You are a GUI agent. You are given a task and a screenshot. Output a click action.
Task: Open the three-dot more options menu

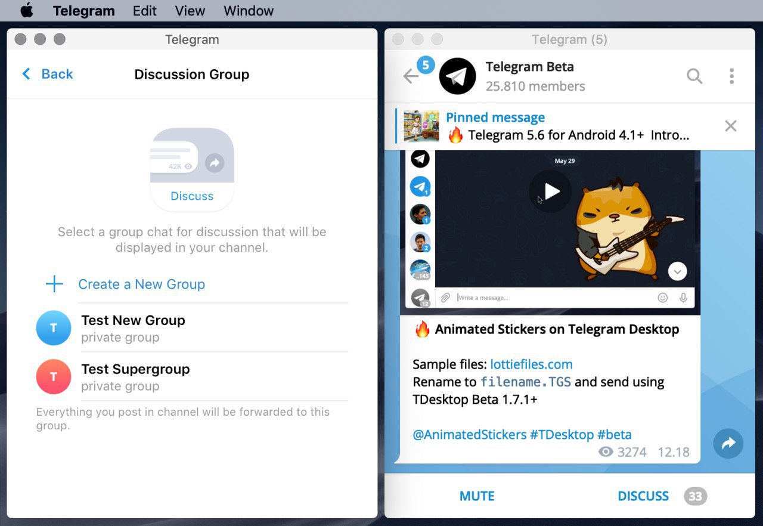(731, 76)
